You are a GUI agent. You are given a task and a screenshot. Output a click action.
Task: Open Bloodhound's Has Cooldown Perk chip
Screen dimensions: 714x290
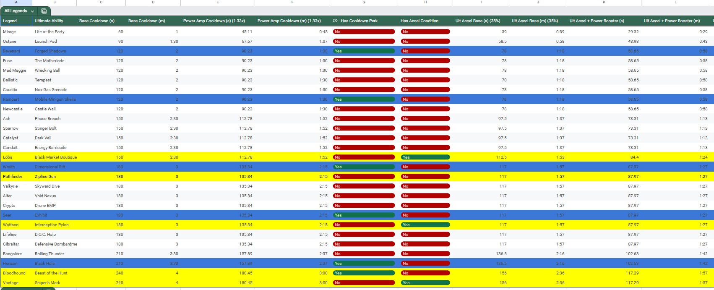pyautogui.click(x=364, y=273)
